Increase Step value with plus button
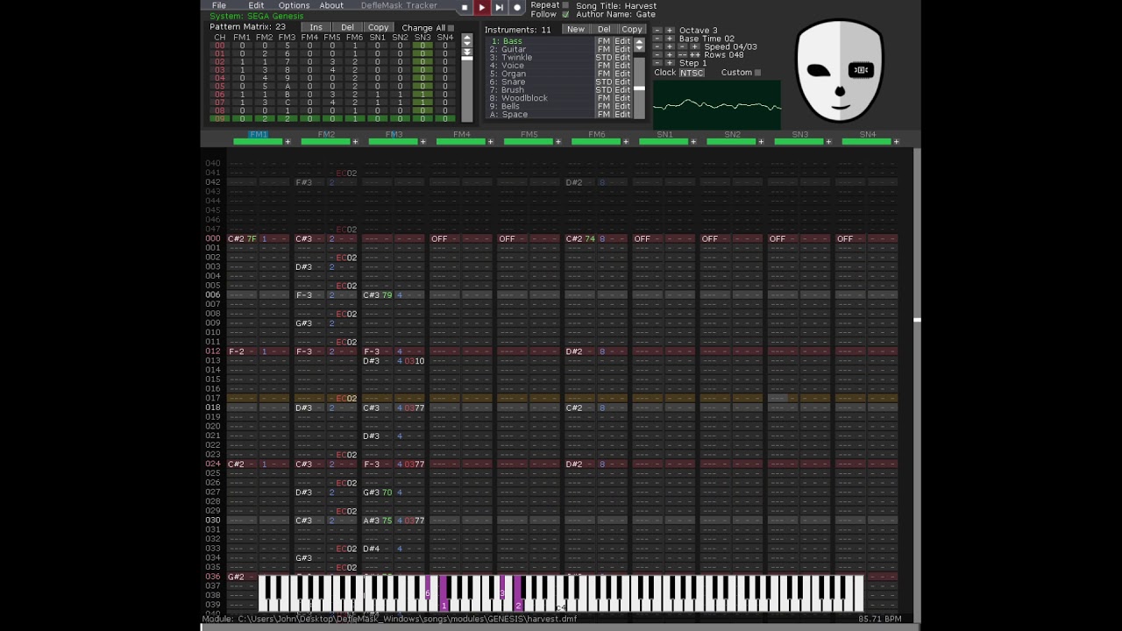This screenshot has height=631, width=1122. [670, 63]
